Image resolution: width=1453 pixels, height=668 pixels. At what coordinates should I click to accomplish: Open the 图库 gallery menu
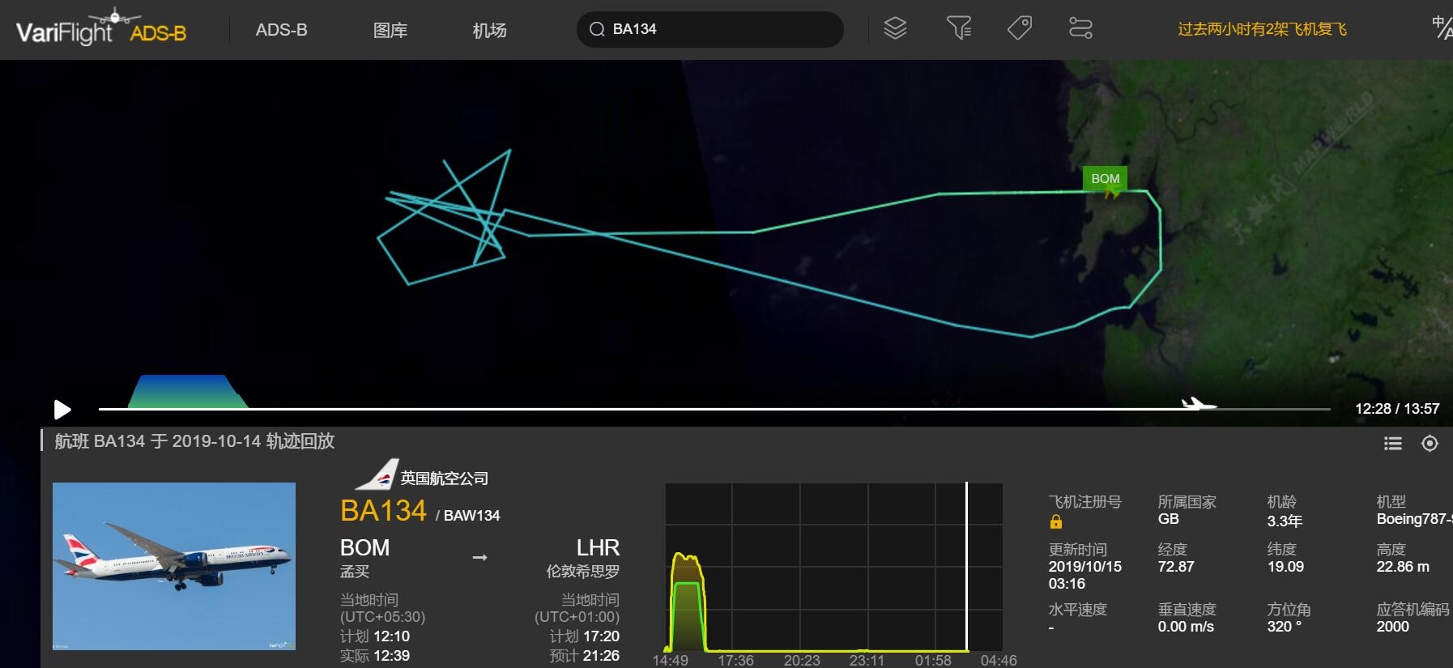coord(390,30)
